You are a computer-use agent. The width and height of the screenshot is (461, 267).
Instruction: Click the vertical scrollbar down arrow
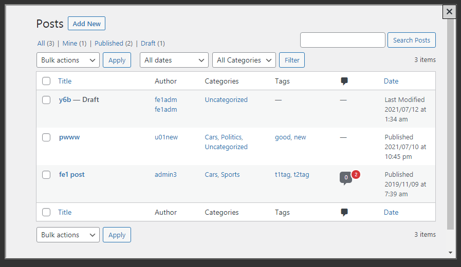450,253
